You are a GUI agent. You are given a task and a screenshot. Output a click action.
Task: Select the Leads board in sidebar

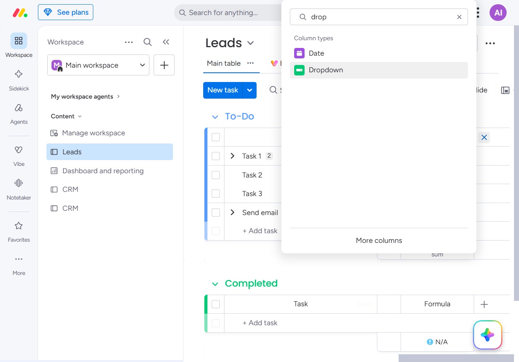click(x=110, y=152)
